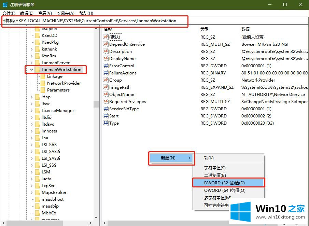Choose DWORD (32 位)值(D) from submenu
This screenshot has width=309, height=226.
tap(228, 183)
